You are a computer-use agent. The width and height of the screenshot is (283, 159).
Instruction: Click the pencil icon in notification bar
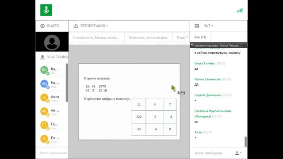tap(192, 45)
